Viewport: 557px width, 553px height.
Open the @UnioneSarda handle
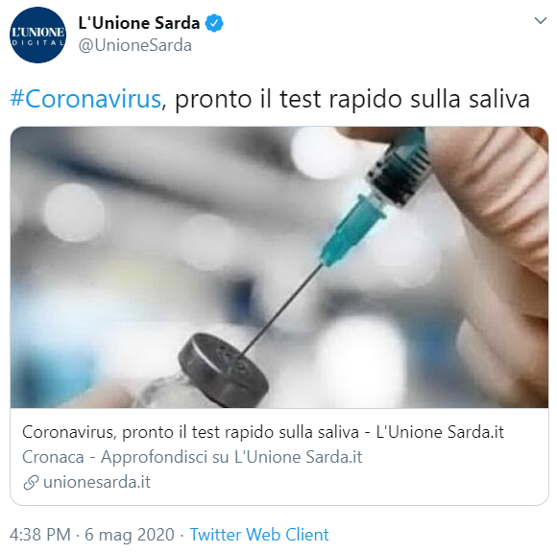pyautogui.click(x=135, y=46)
